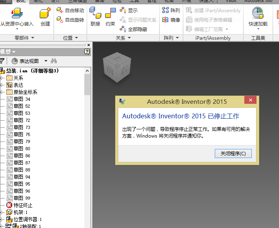279x228 pixels.
Task: Open the 模型 browser dropdown
Action: (x=14, y=52)
